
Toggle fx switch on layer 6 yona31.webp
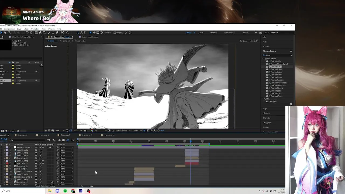[x=43, y=161]
